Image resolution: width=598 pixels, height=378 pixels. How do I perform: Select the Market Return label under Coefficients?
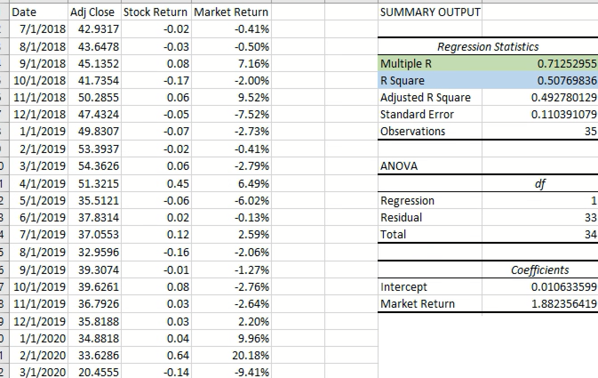(430, 304)
